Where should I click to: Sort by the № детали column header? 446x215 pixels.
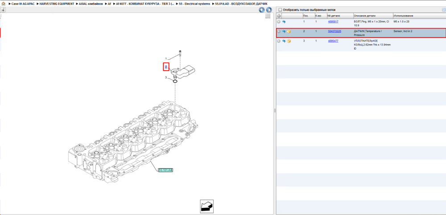tap(340, 16)
